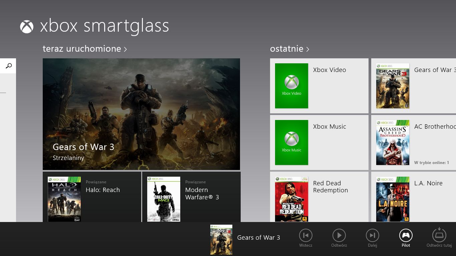Click the 'Halo: Reach' title text
The image size is (456, 256).
103,190
